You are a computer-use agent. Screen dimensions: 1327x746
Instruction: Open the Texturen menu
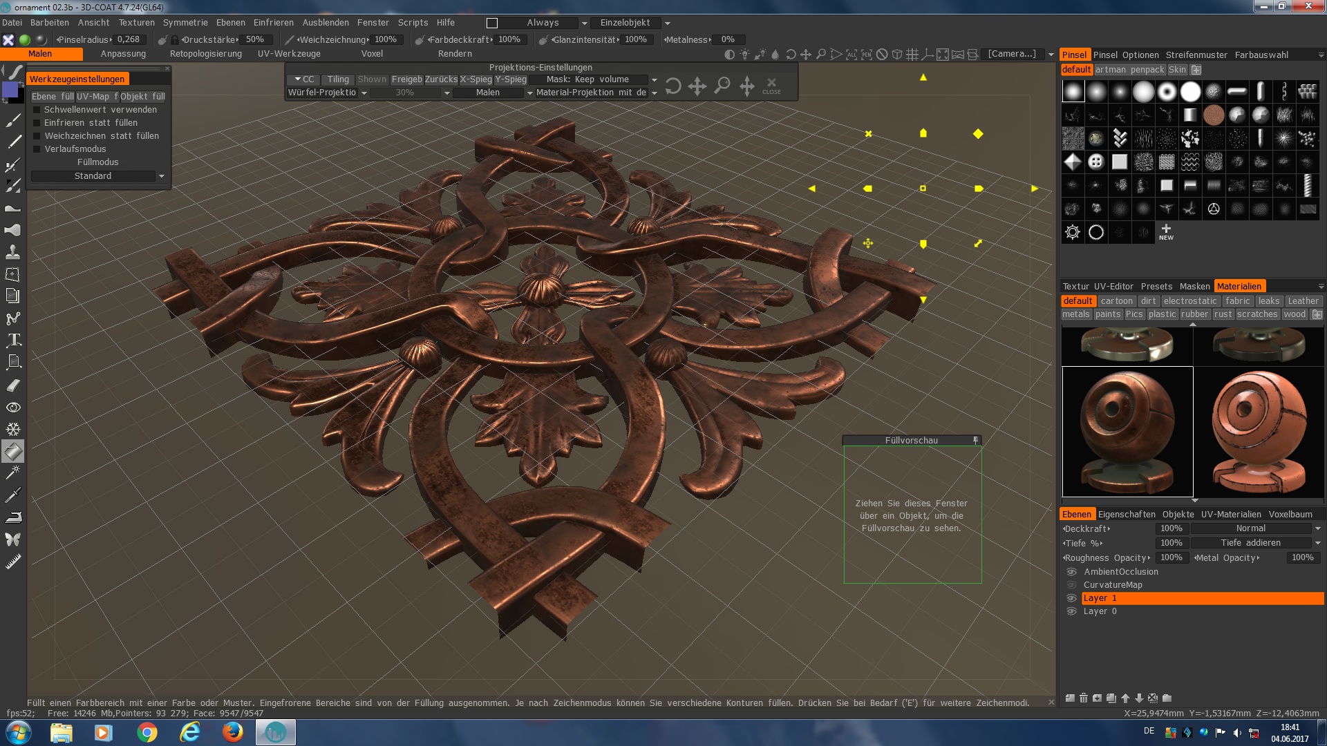136,23
